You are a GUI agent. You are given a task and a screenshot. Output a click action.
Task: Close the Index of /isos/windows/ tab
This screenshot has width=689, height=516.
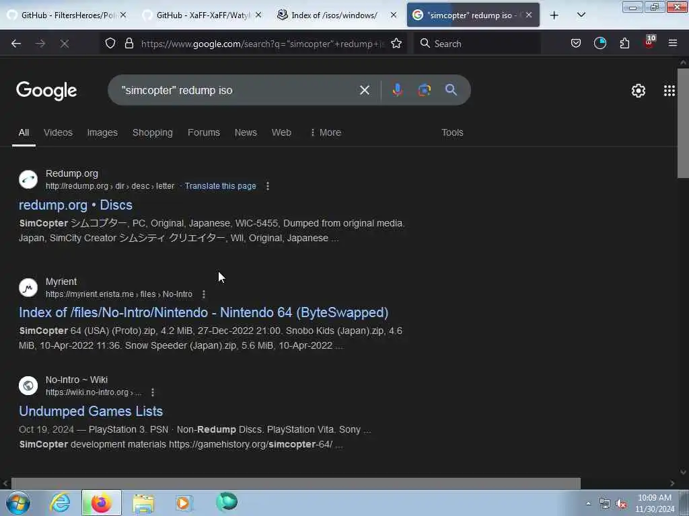[394, 15]
